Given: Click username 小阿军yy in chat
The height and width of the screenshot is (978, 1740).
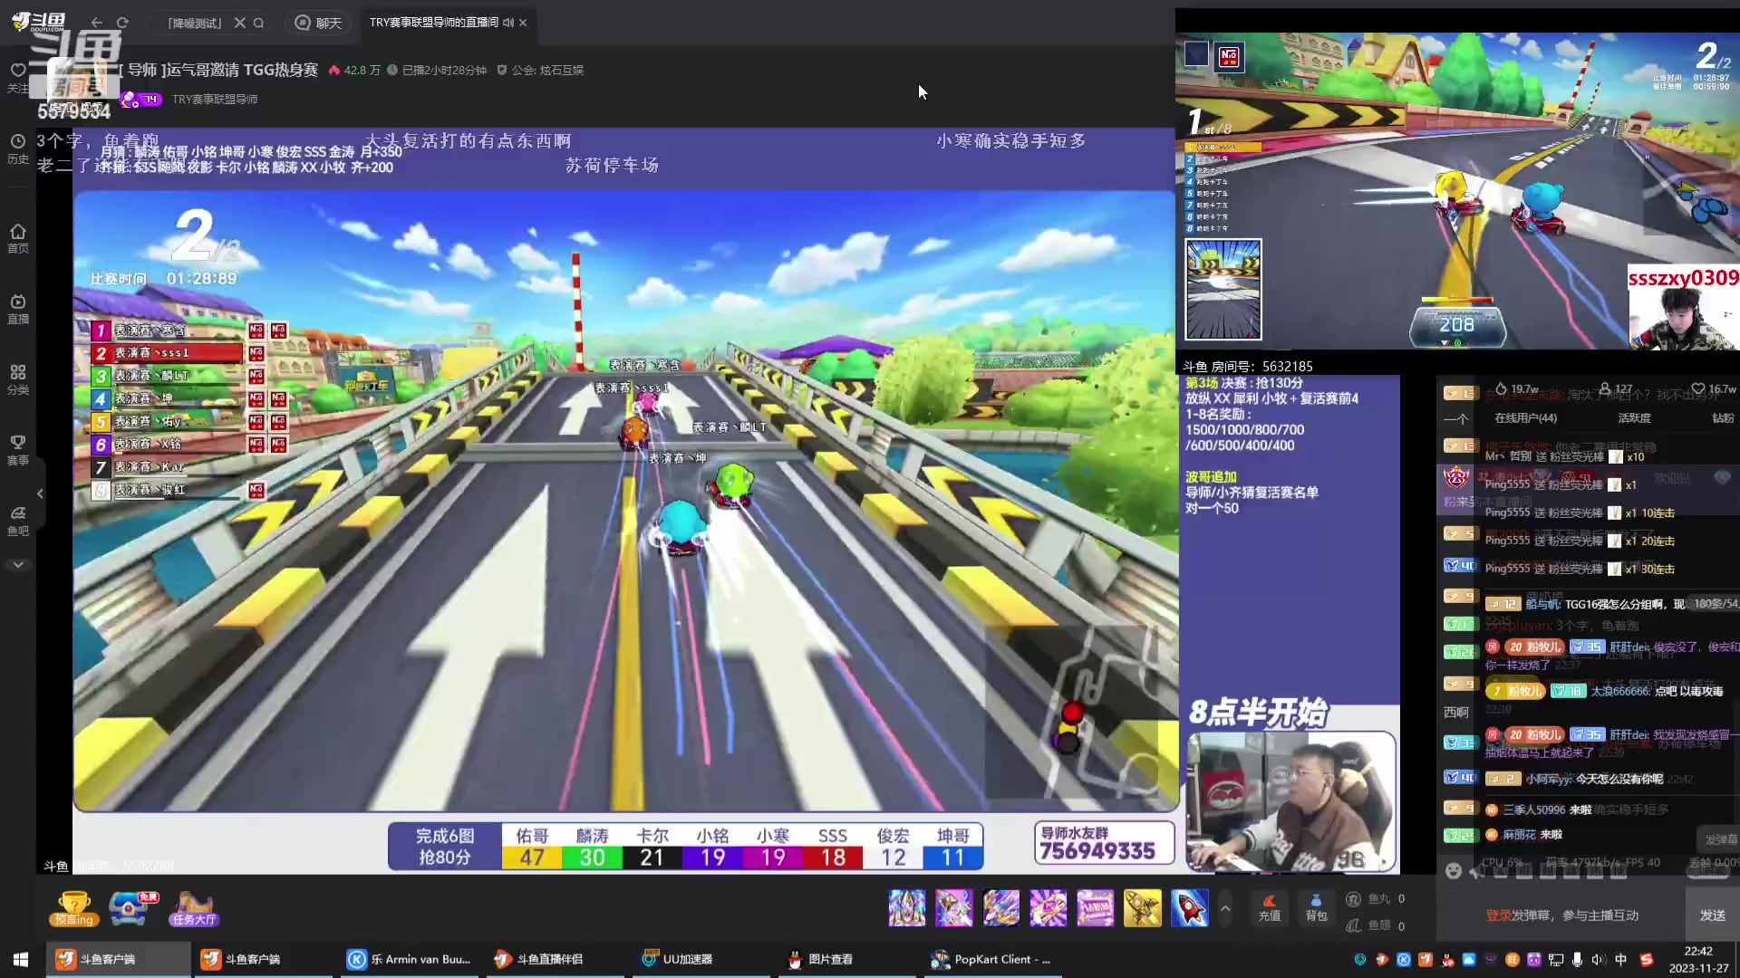Looking at the screenshot, I should [1548, 779].
